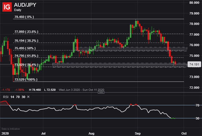Select the 74.795 ( 61.8% ) Fibonacci label

coord(26,56)
